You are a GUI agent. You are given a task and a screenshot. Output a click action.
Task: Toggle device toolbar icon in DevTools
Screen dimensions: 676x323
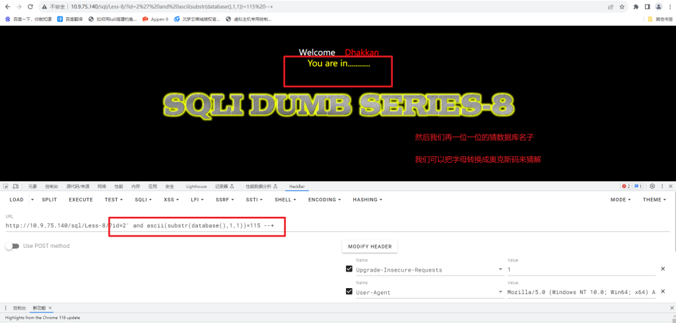click(15, 187)
